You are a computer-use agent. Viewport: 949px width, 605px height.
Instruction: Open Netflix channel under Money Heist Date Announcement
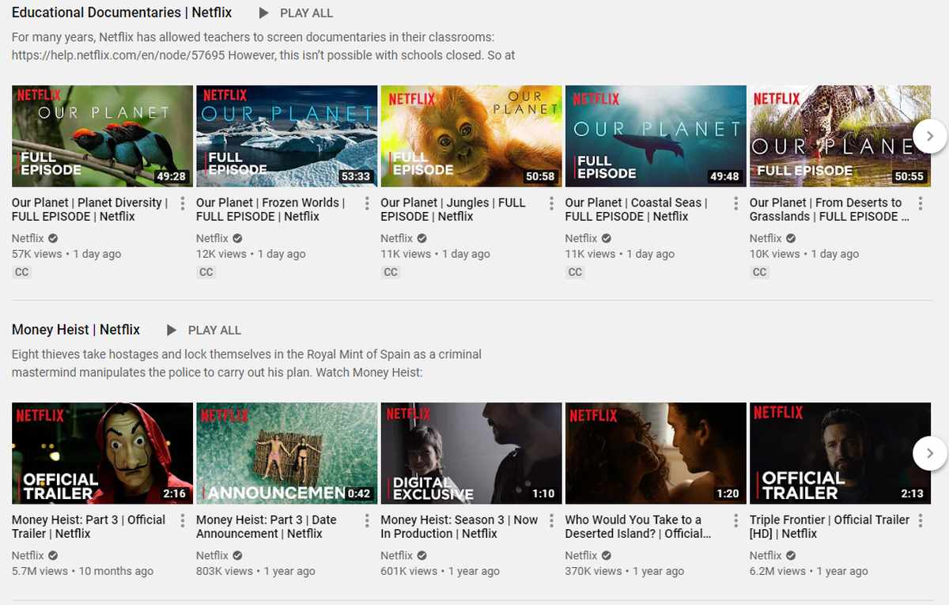(x=212, y=555)
